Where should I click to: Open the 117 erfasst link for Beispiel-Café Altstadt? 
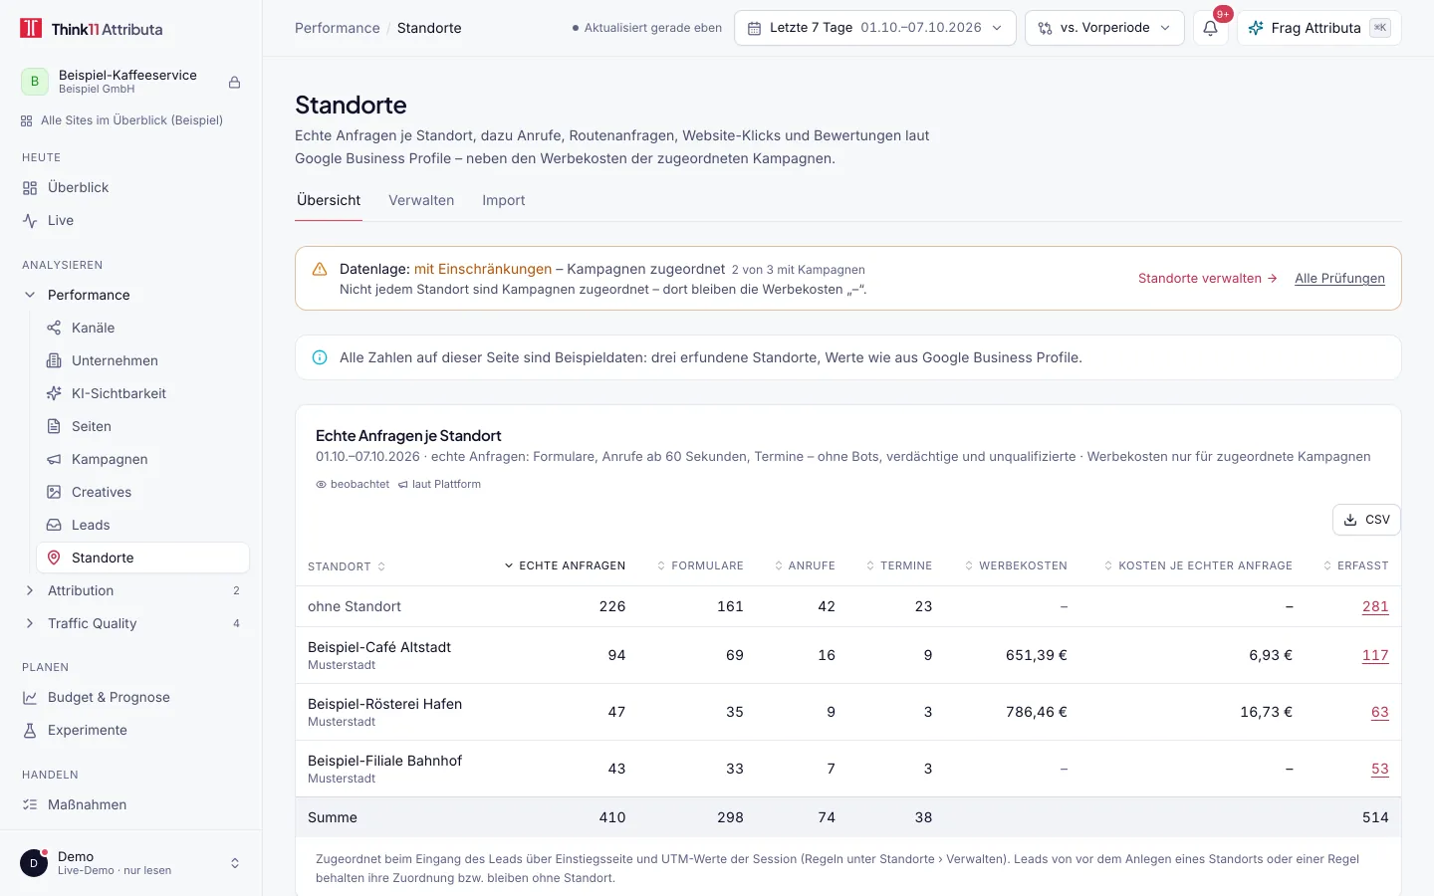[1375, 655]
